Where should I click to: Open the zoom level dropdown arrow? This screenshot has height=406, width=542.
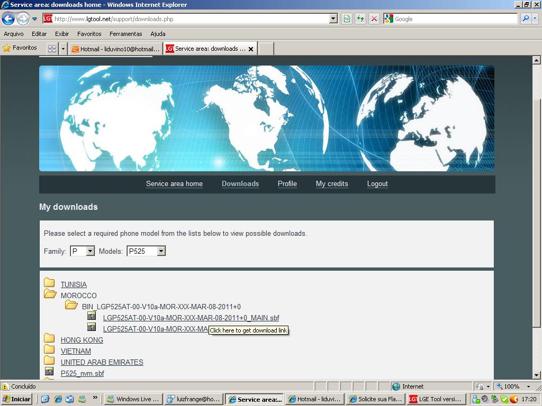pyautogui.click(x=528, y=386)
